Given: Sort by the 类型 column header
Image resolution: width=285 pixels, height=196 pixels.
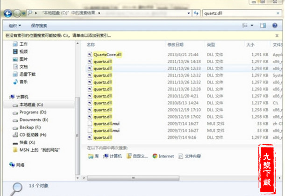Looking at the screenshot, I should pos(211,45).
